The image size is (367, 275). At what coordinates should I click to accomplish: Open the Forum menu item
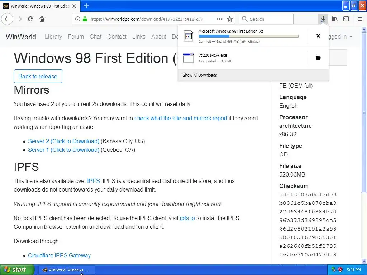[x=76, y=37]
